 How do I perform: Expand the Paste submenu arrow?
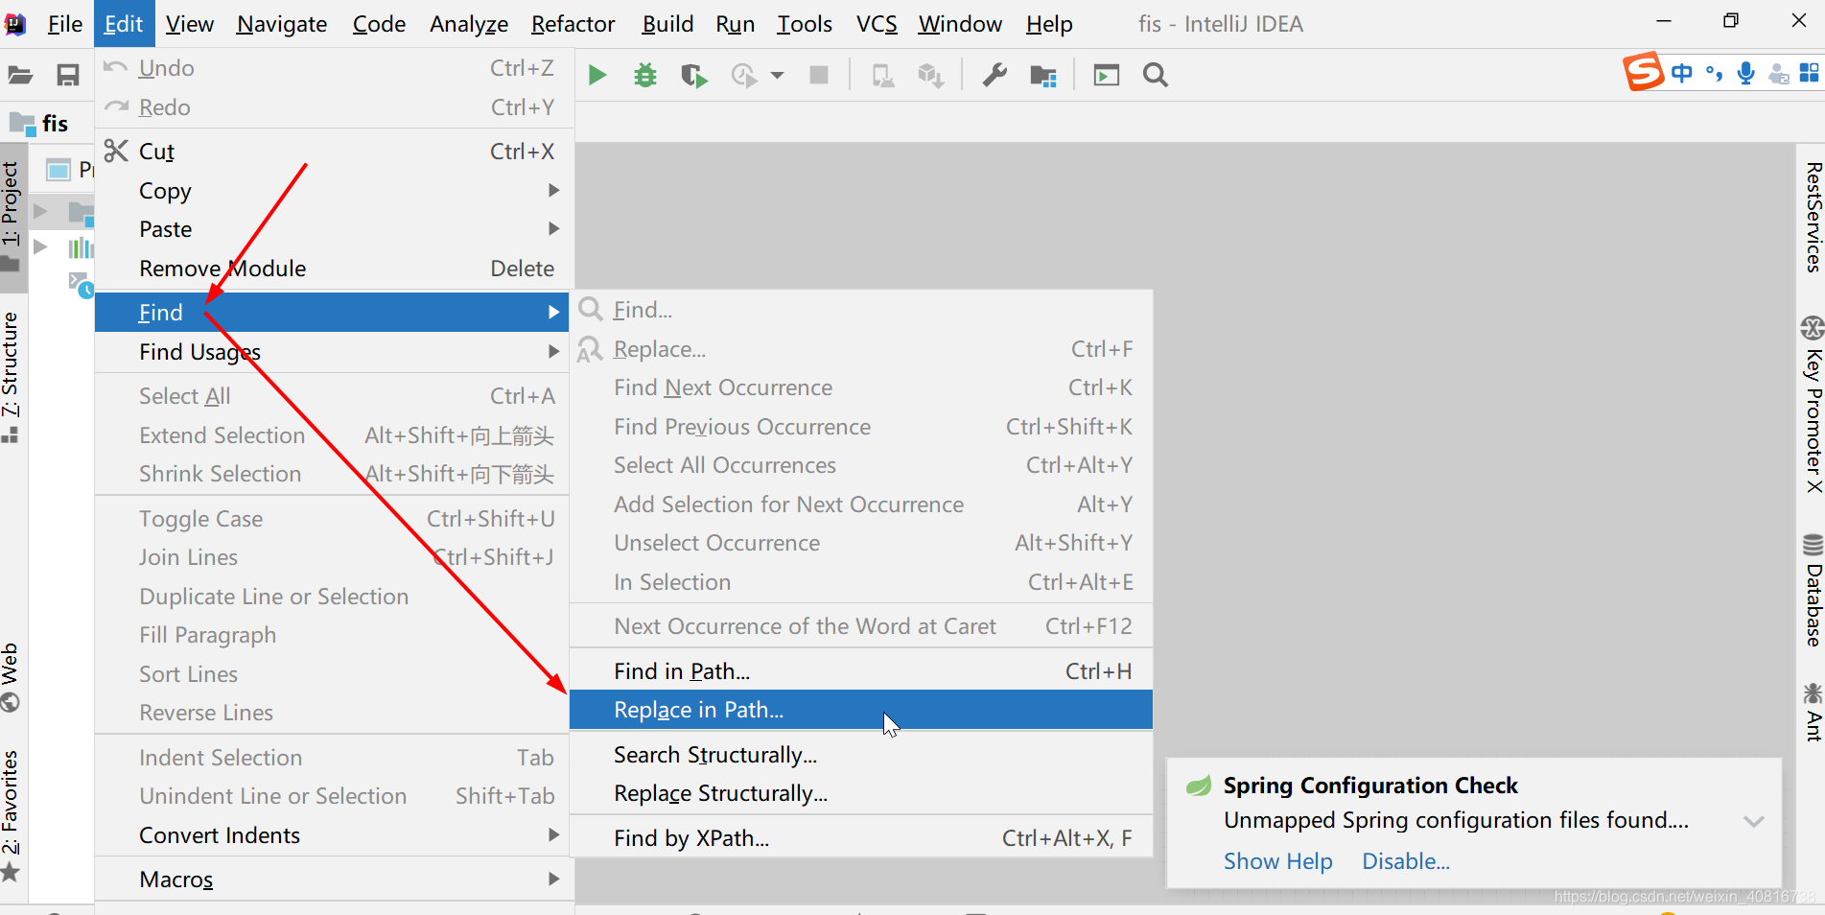[x=553, y=228]
